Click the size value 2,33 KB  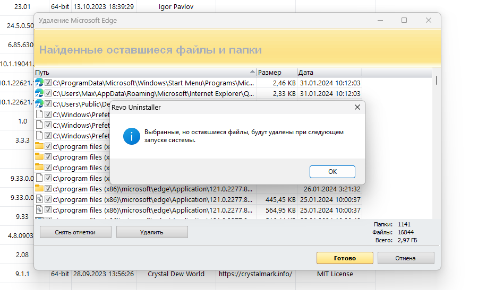(284, 94)
